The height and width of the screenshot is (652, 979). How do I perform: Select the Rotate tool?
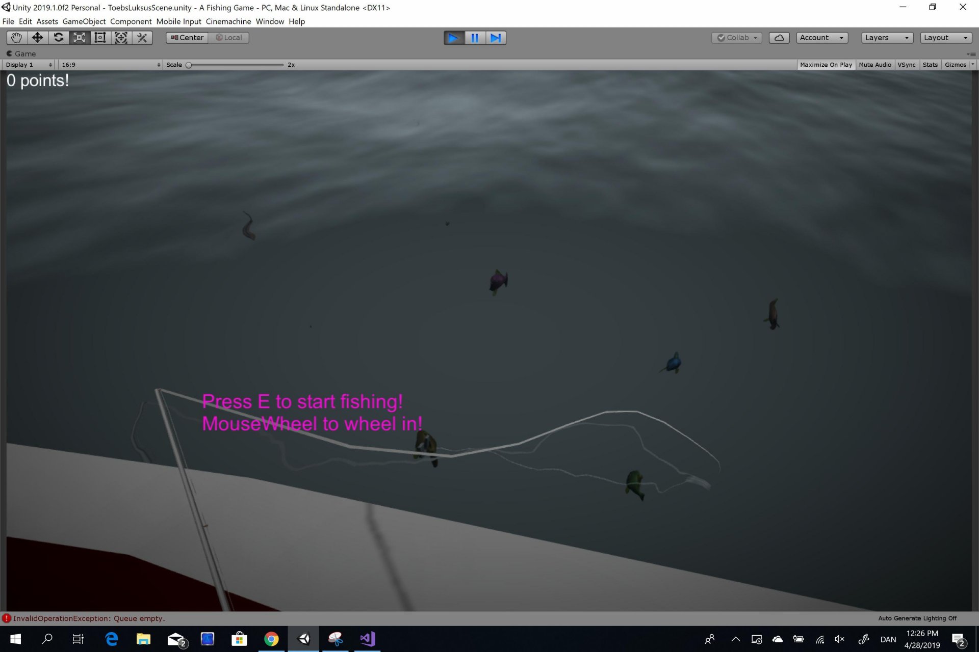tap(59, 38)
